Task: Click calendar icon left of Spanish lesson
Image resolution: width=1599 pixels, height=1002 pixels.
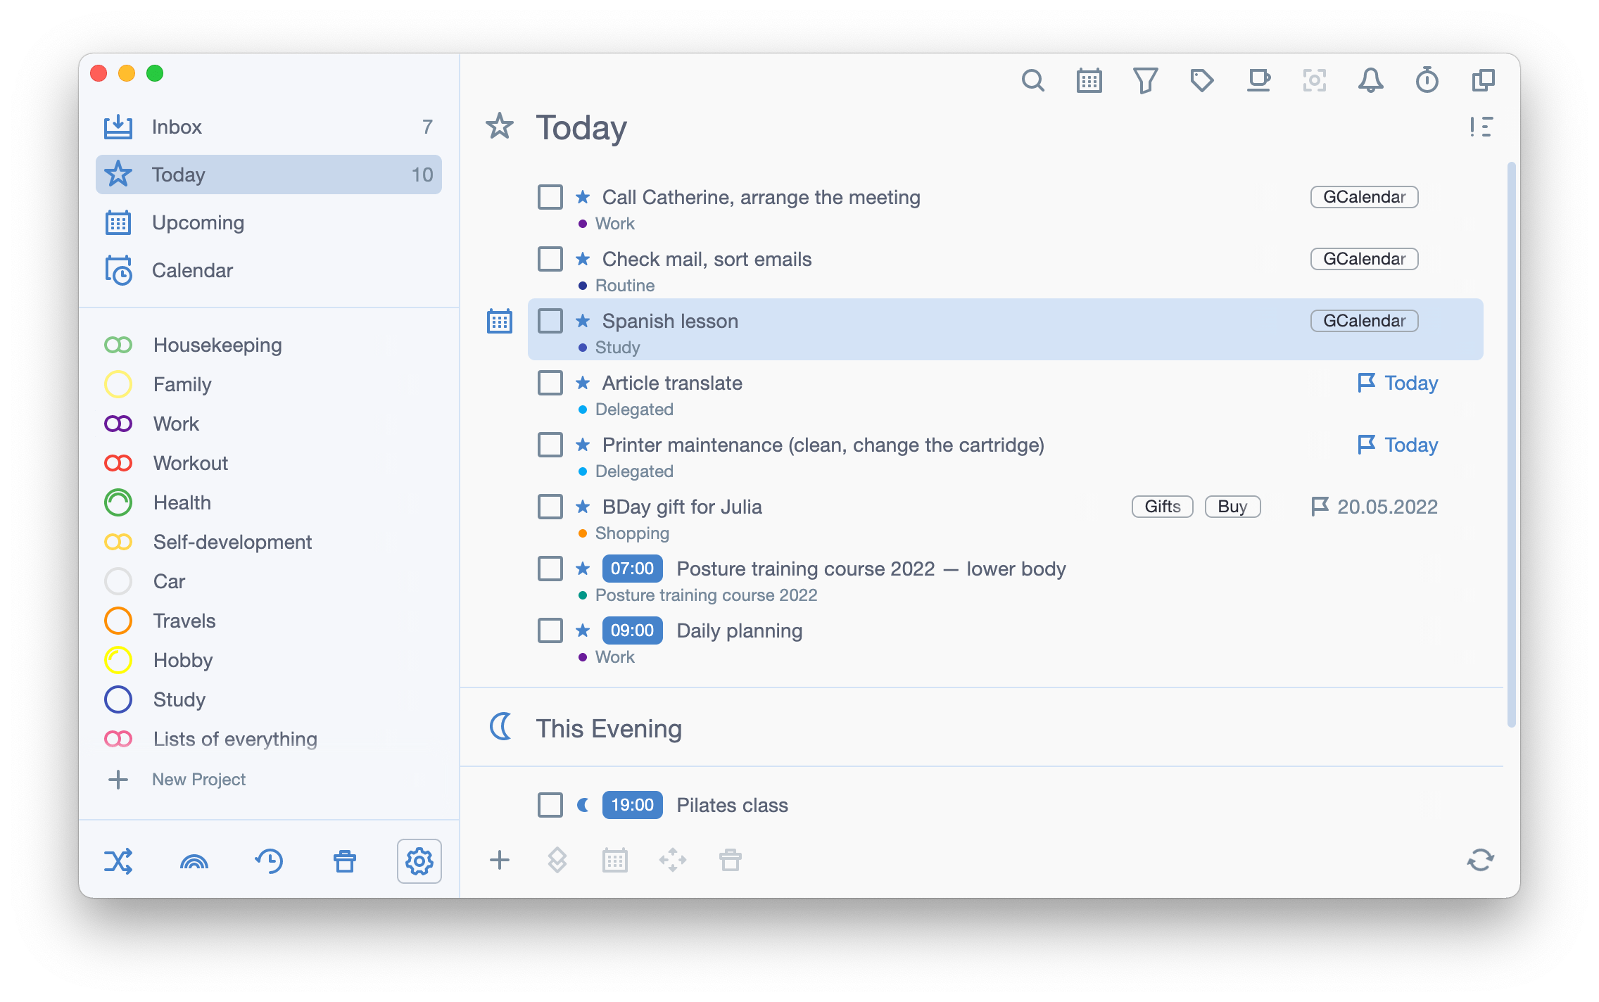Action: click(500, 322)
